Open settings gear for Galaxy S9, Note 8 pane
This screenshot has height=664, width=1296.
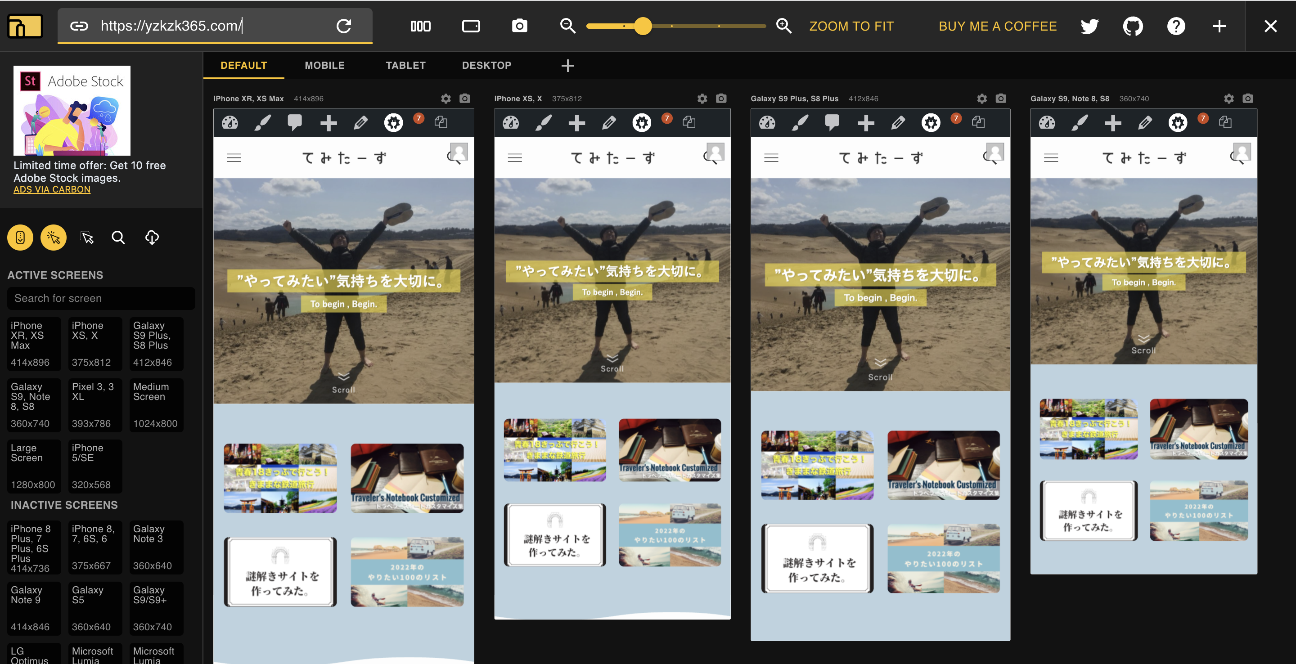coord(1229,99)
